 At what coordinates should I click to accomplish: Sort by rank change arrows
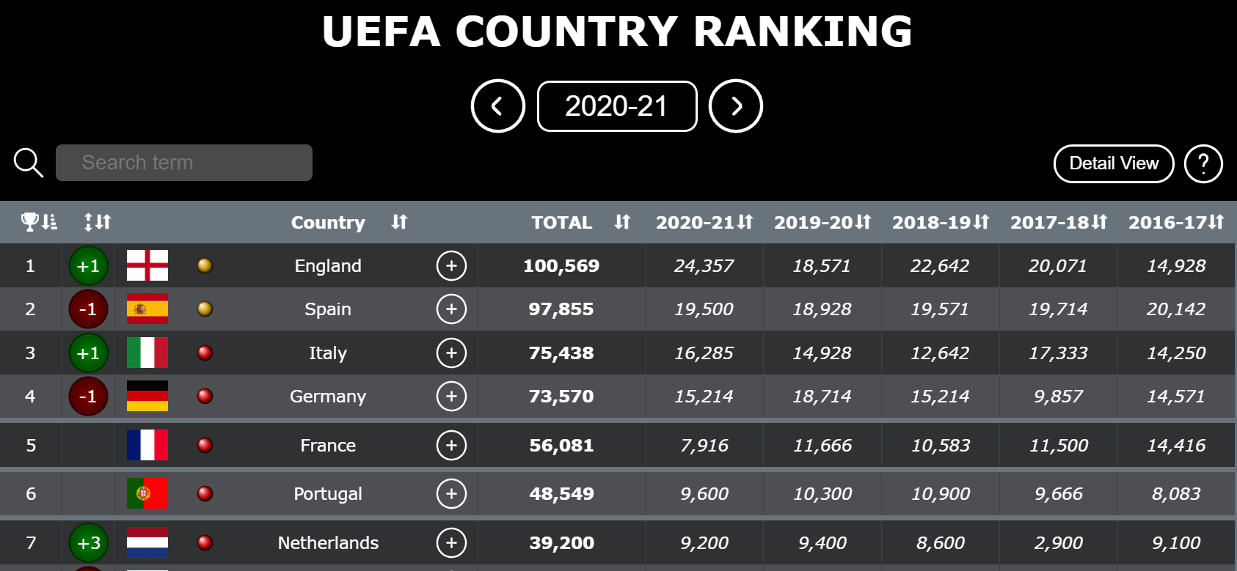coord(98,221)
